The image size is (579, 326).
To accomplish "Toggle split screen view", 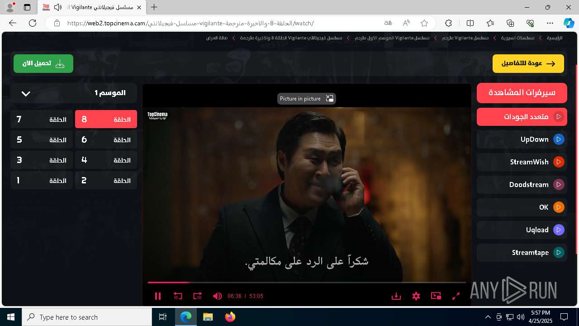I will click(x=470, y=23).
